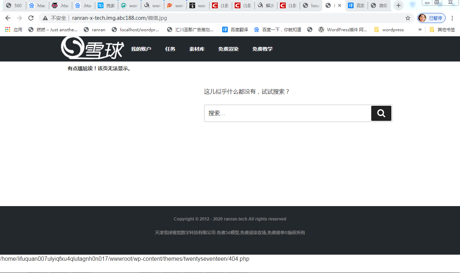Screen dimensions: 460x273
Task: Open a new tab with the plus button
Action: (x=398, y=5)
